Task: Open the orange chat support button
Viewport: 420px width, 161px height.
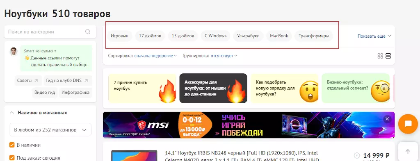Action: (x=408, y=124)
